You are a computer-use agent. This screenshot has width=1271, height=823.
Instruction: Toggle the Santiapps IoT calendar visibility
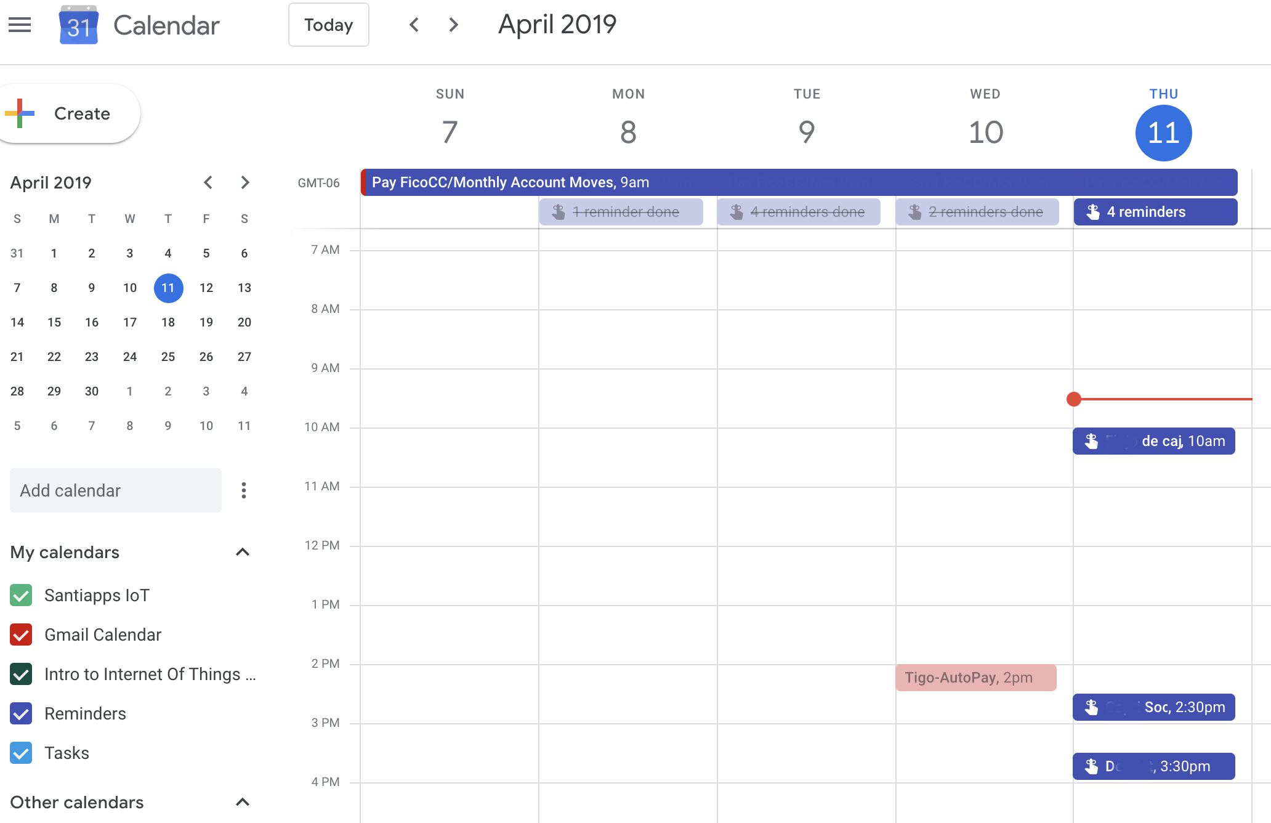20,594
